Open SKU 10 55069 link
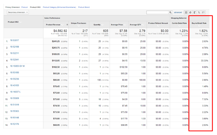The image size is (217, 135). (14, 98)
